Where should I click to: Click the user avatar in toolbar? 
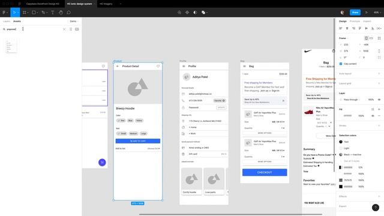(343, 13)
